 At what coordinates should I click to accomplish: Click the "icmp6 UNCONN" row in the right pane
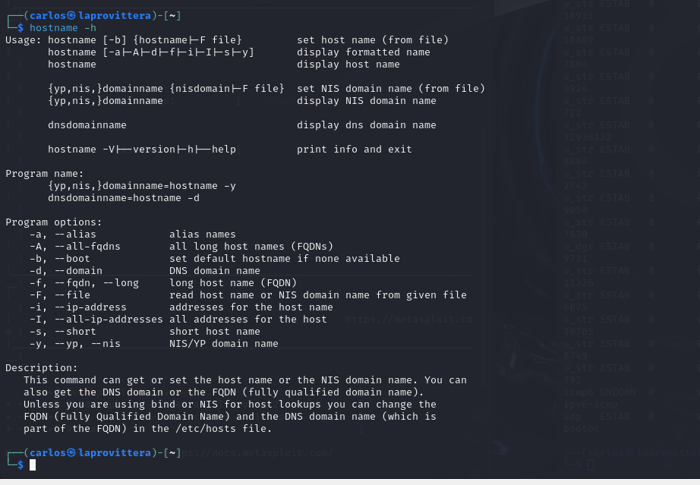pos(600,392)
